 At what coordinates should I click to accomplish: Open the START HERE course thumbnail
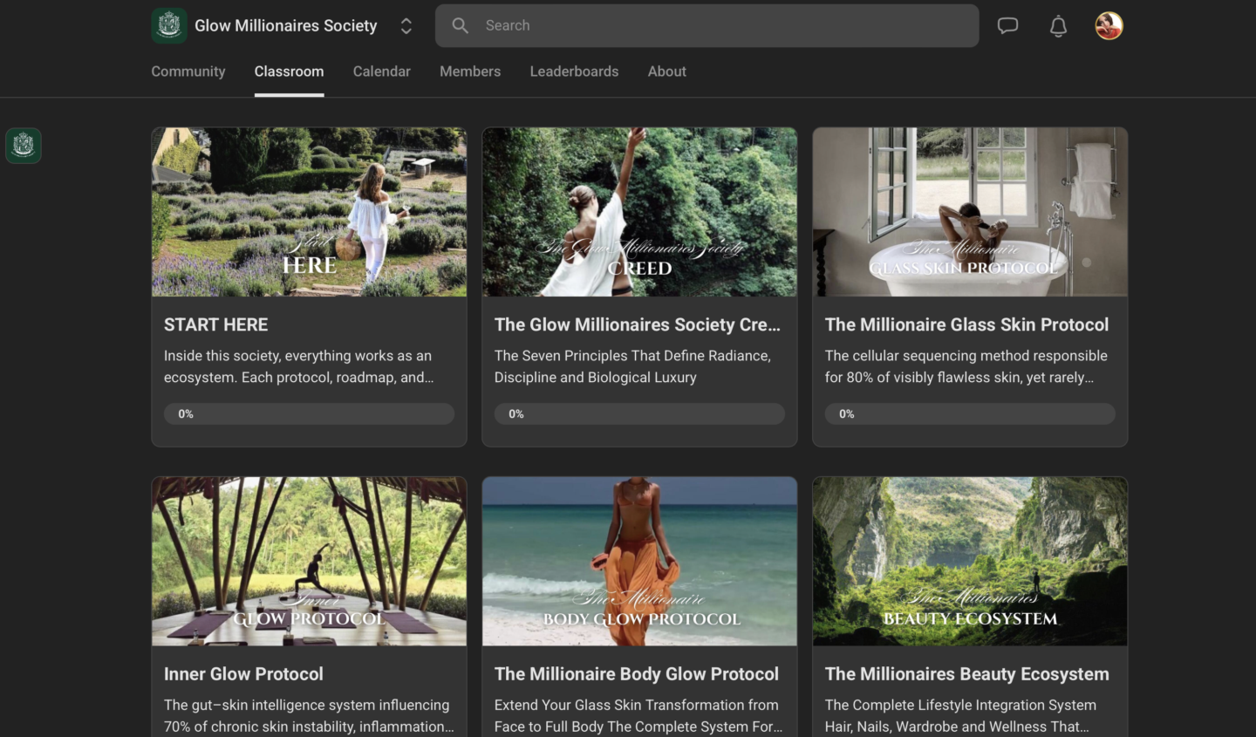309,212
